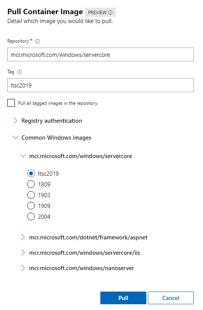
Task: Collapse mcr.microsoft.com/windows/servercore tag list
Action: (23, 156)
